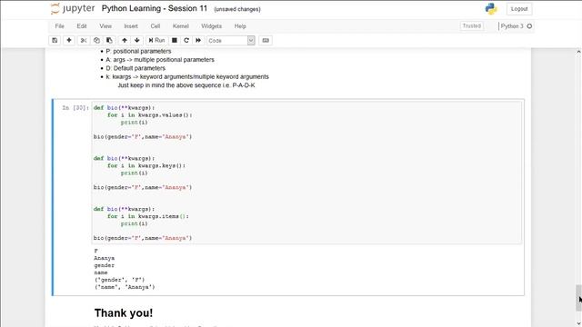Screen dimensions: 582x327
Task: Click the Thank you! heading
Action: [x=124, y=312]
